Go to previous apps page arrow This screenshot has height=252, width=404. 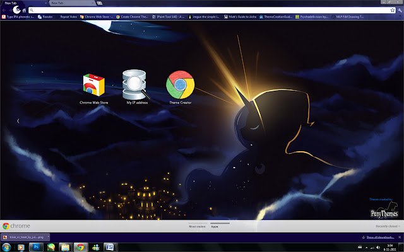[x=18, y=121]
